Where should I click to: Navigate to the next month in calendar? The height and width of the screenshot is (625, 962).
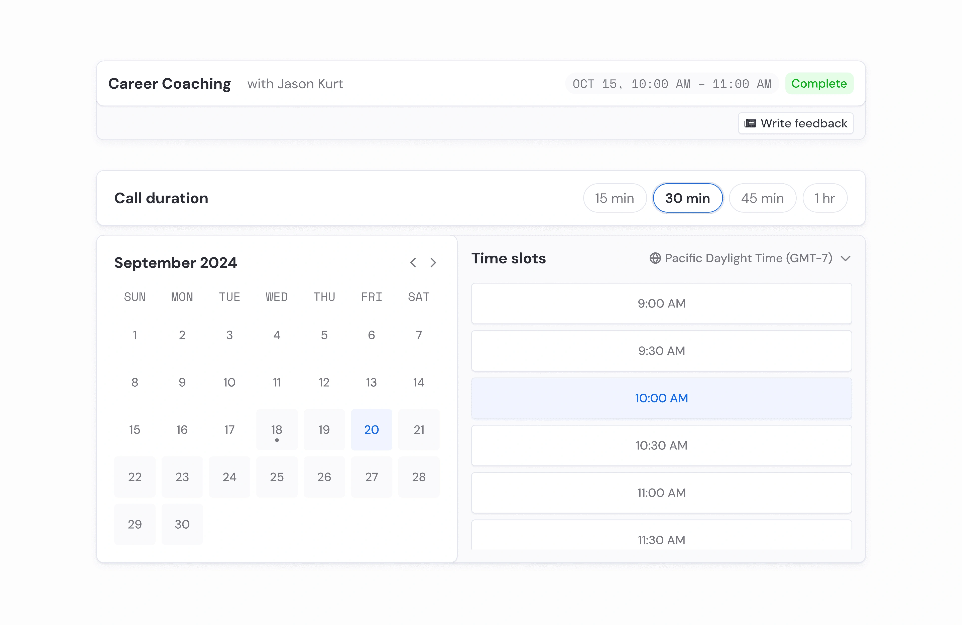(x=433, y=263)
